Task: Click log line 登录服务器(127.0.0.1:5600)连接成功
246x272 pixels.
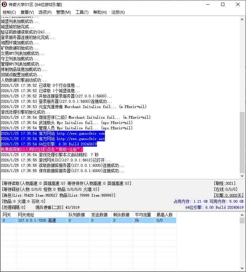Action: click(56, 101)
